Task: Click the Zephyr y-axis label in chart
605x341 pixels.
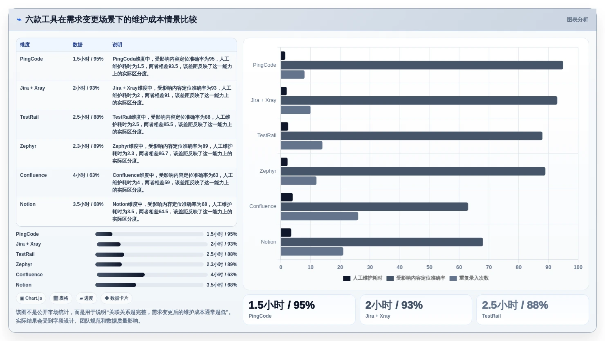Action: (268, 171)
